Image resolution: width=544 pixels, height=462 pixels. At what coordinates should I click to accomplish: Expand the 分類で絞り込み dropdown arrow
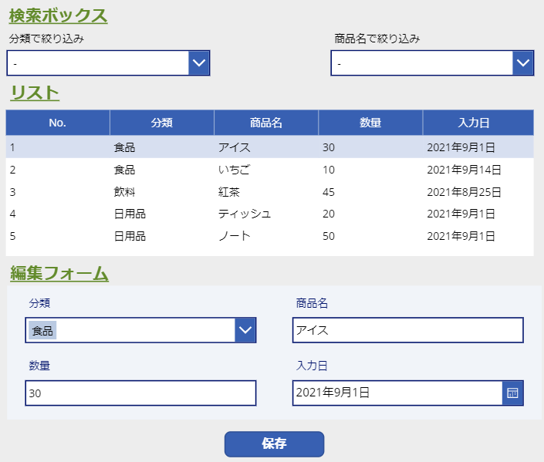point(199,62)
